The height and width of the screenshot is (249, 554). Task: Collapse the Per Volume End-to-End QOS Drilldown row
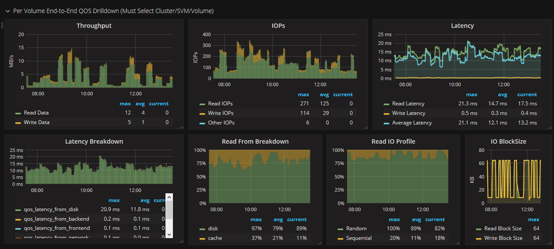tap(7, 11)
